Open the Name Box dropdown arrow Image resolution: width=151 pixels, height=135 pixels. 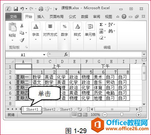[44, 55]
